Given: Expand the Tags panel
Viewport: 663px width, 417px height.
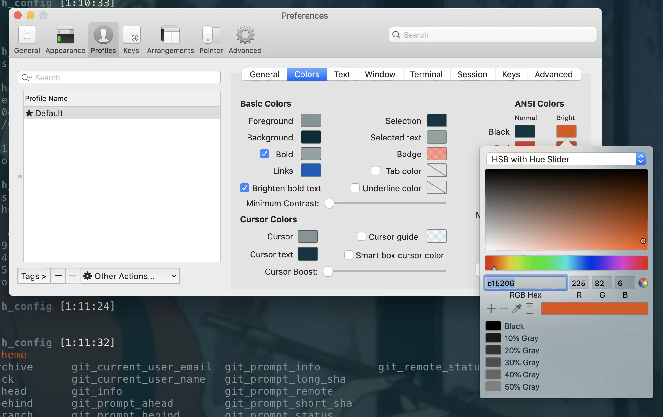Looking at the screenshot, I should (x=34, y=276).
